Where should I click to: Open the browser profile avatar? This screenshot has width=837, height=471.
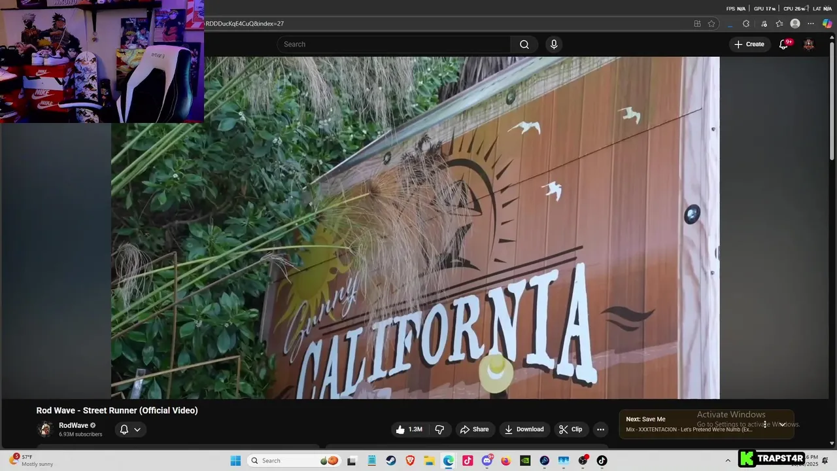click(x=795, y=24)
